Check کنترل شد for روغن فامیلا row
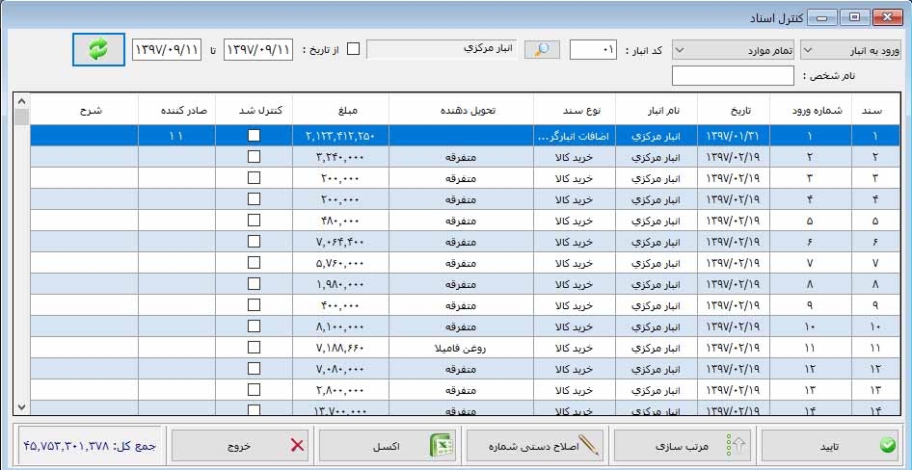 point(254,348)
